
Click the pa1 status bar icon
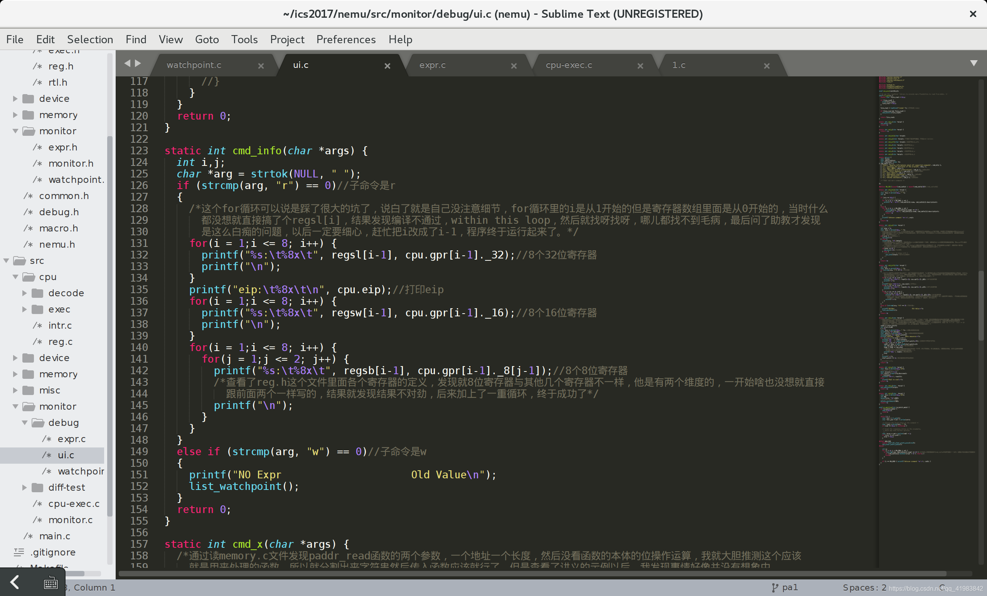point(784,587)
